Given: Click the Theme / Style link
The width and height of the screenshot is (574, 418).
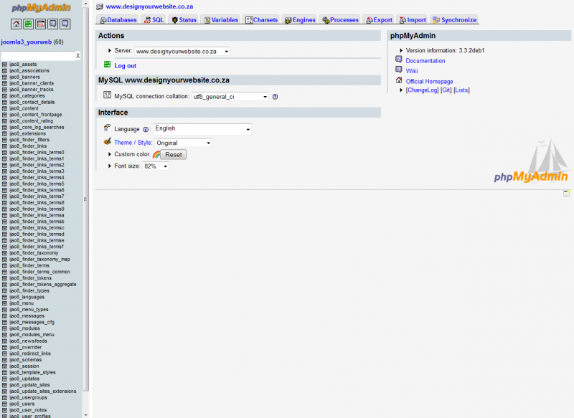Looking at the screenshot, I should coord(133,143).
